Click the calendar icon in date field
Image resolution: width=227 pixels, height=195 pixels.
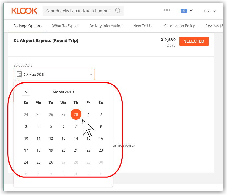click(19, 74)
